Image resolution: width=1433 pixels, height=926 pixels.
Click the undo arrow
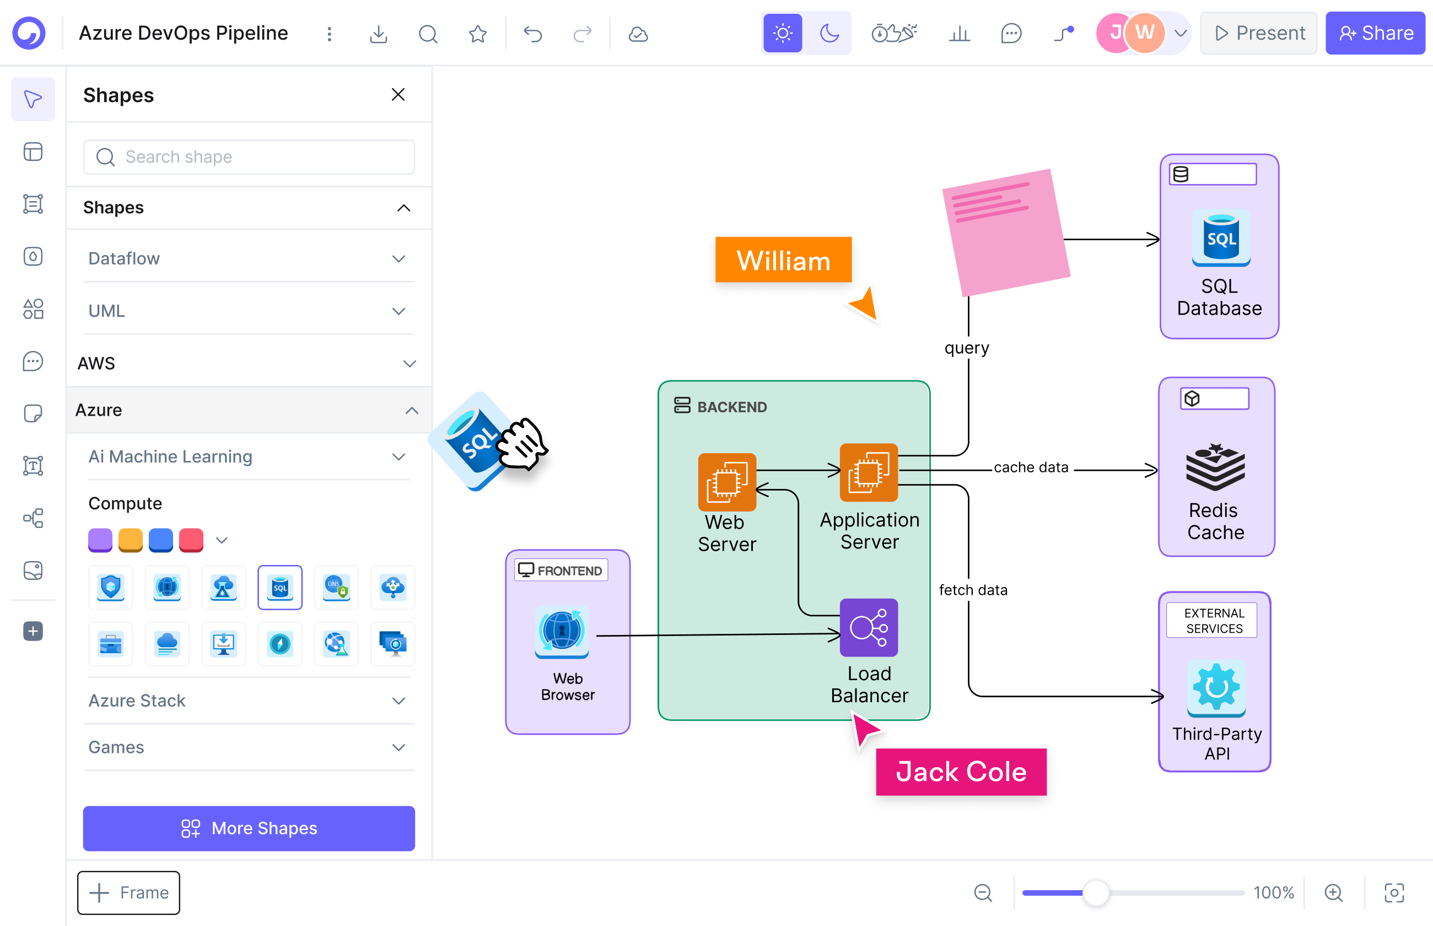(532, 34)
